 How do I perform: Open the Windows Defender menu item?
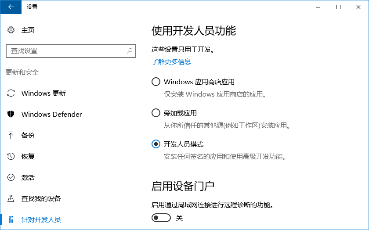click(51, 114)
